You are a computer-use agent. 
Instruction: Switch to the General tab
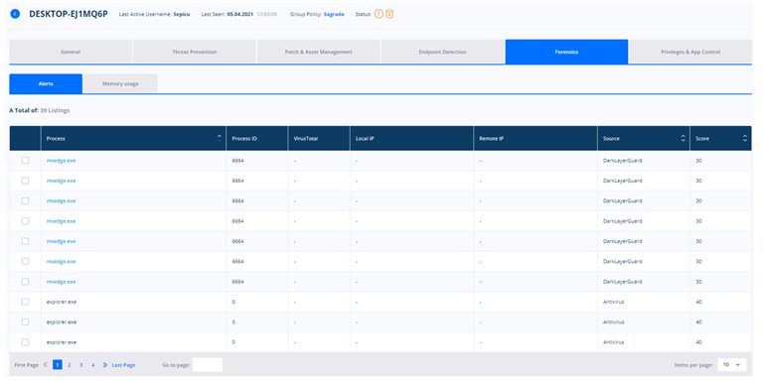pos(71,52)
